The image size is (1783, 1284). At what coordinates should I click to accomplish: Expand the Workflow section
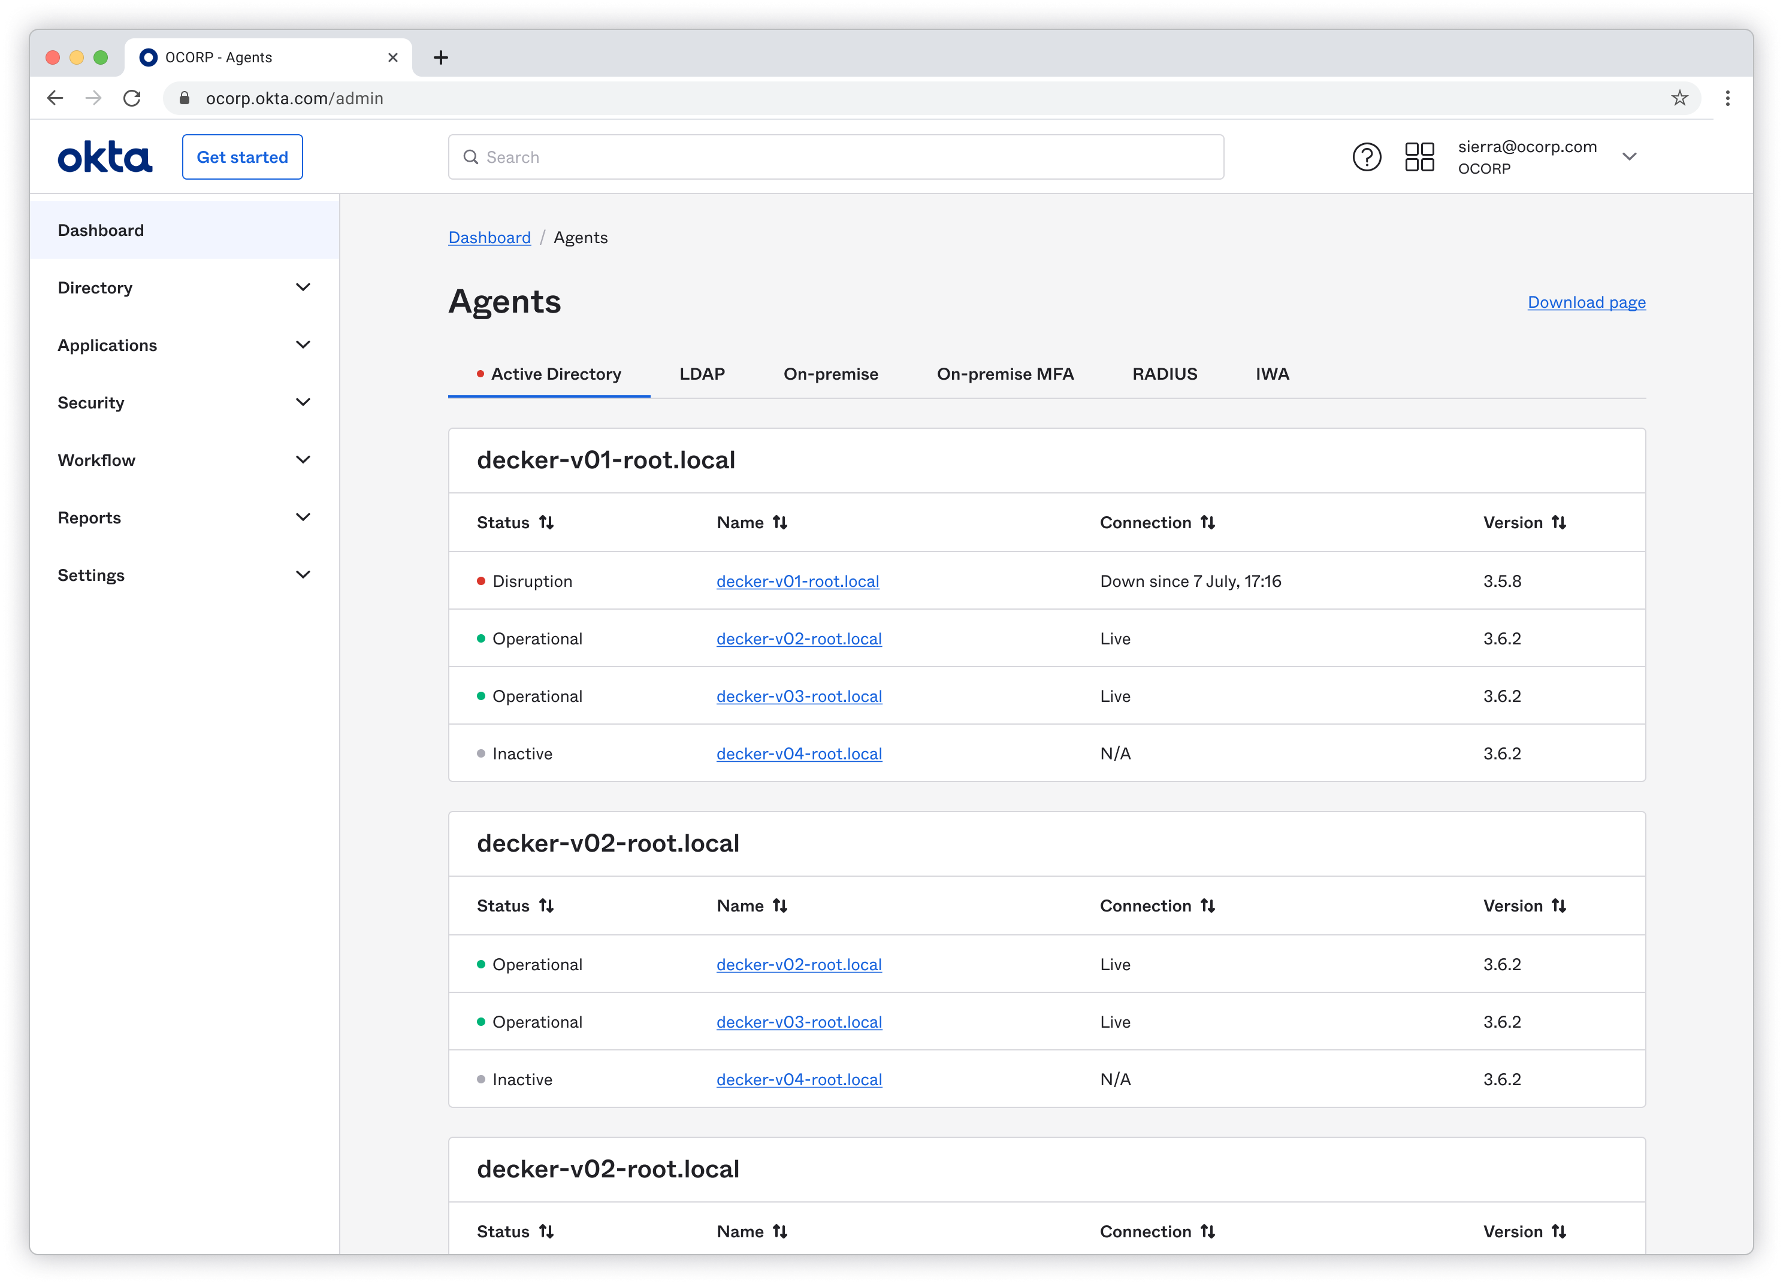[x=182, y=460]
